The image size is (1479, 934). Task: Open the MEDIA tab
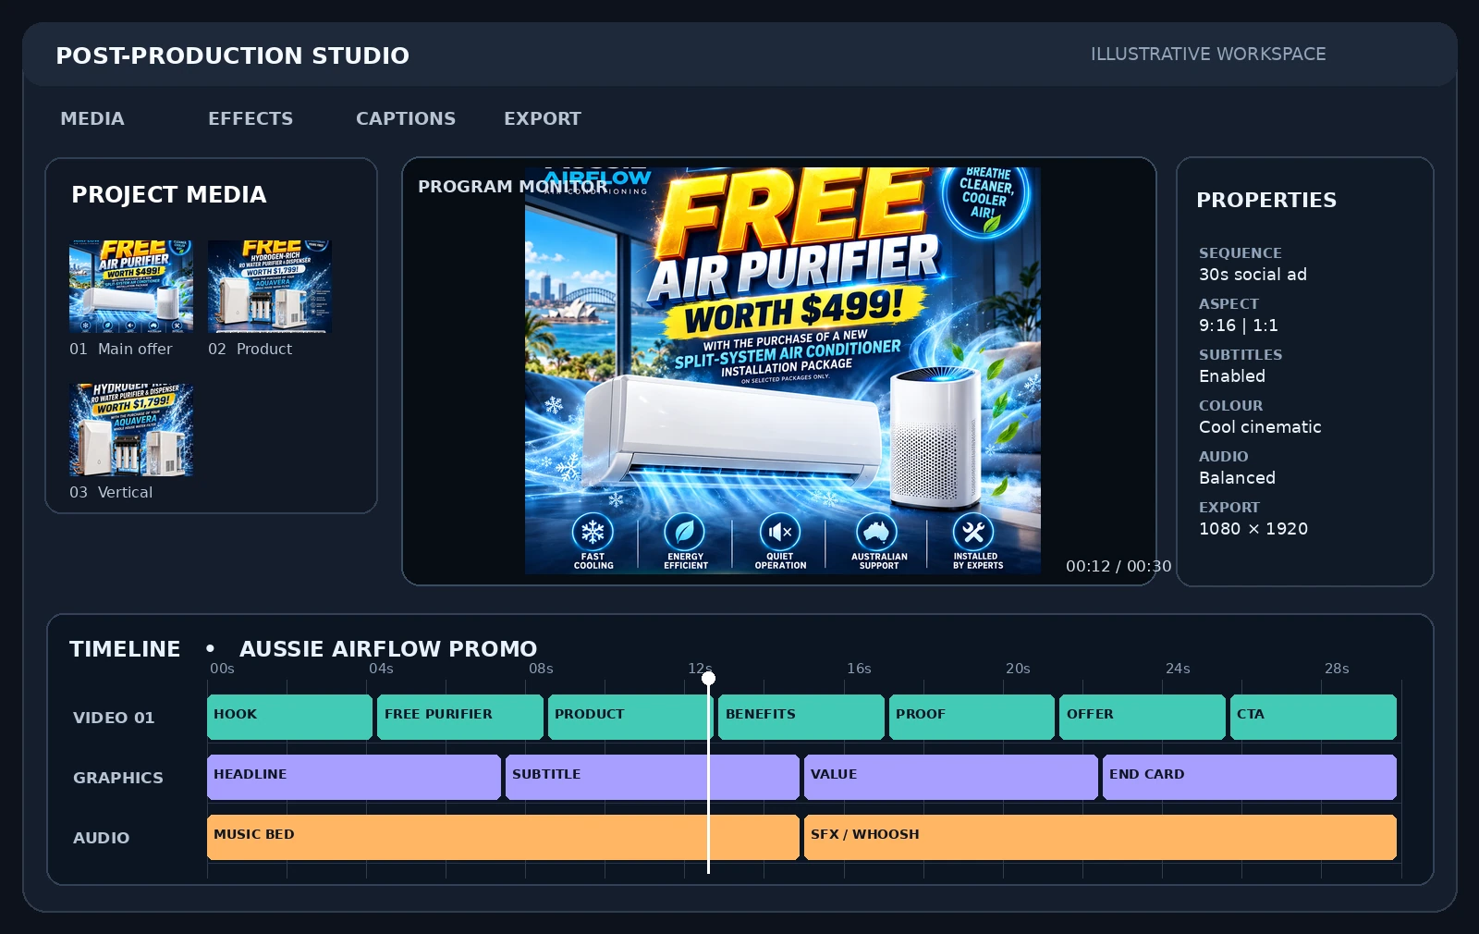[x=92, y=119]
